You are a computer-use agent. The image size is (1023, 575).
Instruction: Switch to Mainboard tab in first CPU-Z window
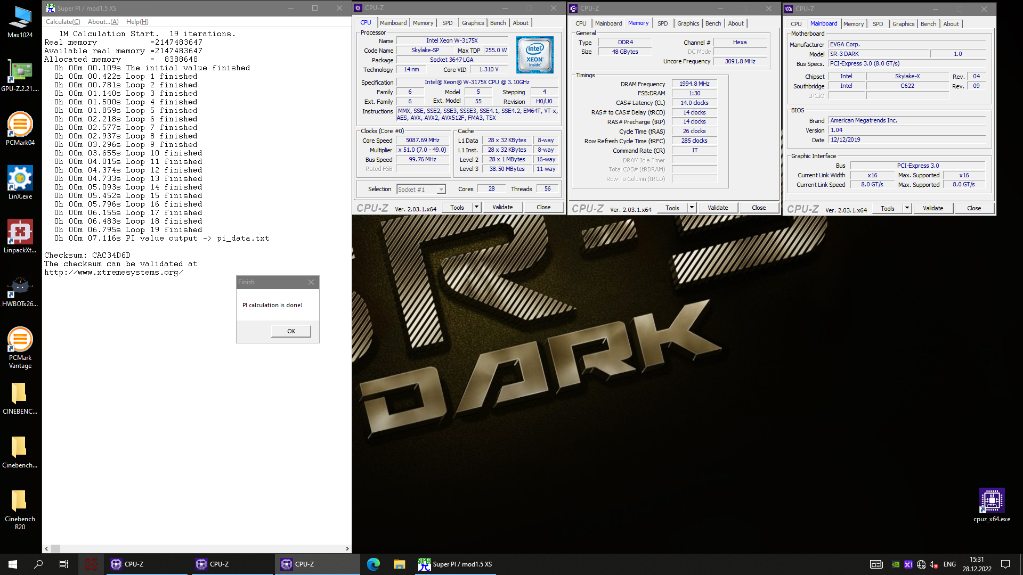coord(393,23)
